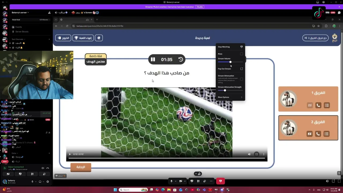The image size is (343, 193).
Task: Click the list lifeline icon for الفريق 1
Action: pyautogui.click(x=327, y=105)
